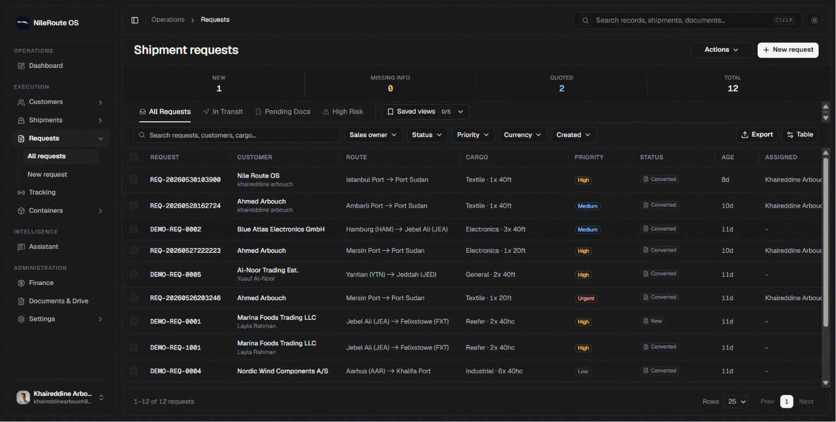836x422 pixels.
Task: Open the Table view options
Action: point(800,135)
